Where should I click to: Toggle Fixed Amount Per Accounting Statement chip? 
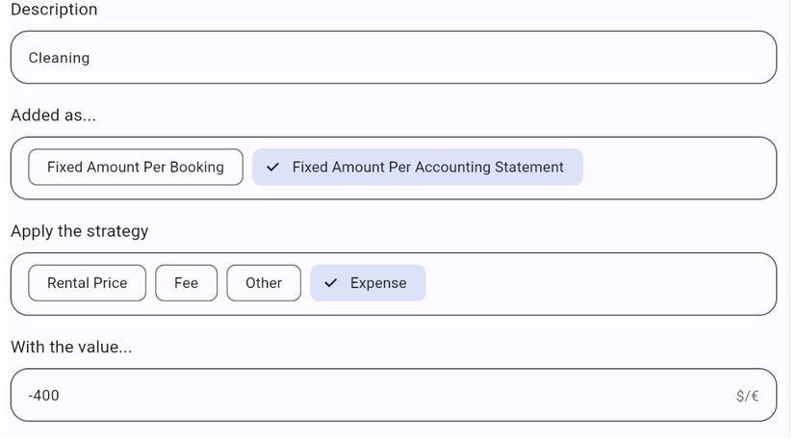click(x=418, y=168)
